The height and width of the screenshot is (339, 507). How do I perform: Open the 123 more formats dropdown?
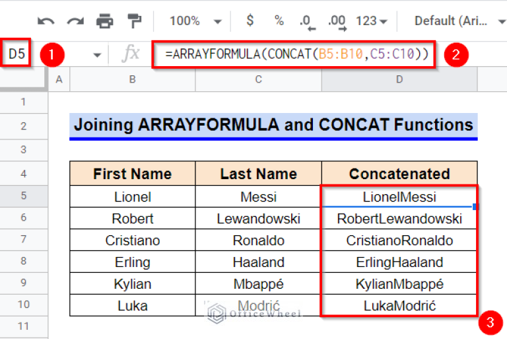point(372,21)
